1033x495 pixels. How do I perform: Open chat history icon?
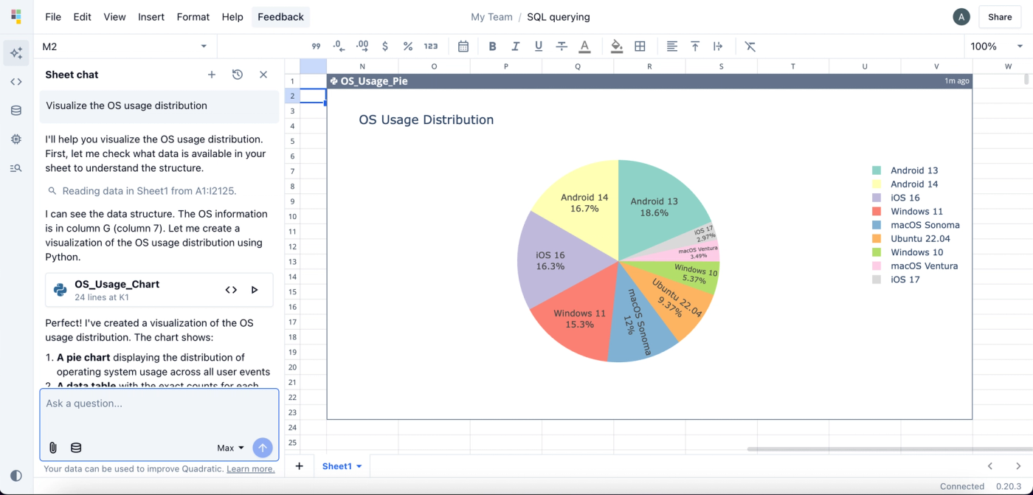click(x=238, y=75)
